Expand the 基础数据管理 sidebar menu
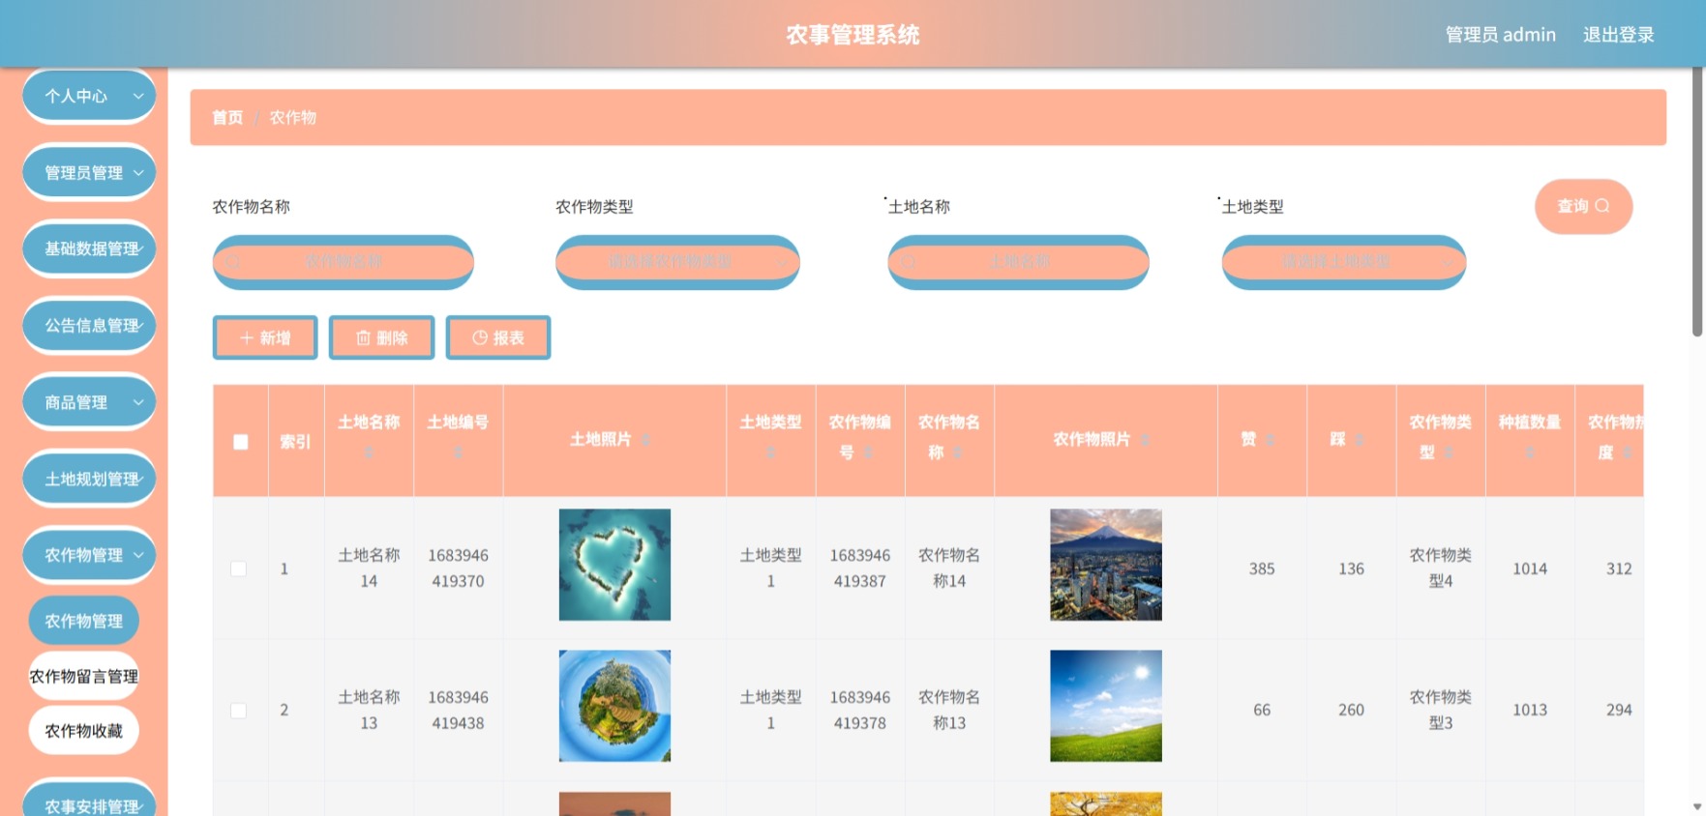 pyautogui.click(x=89, y=248)
